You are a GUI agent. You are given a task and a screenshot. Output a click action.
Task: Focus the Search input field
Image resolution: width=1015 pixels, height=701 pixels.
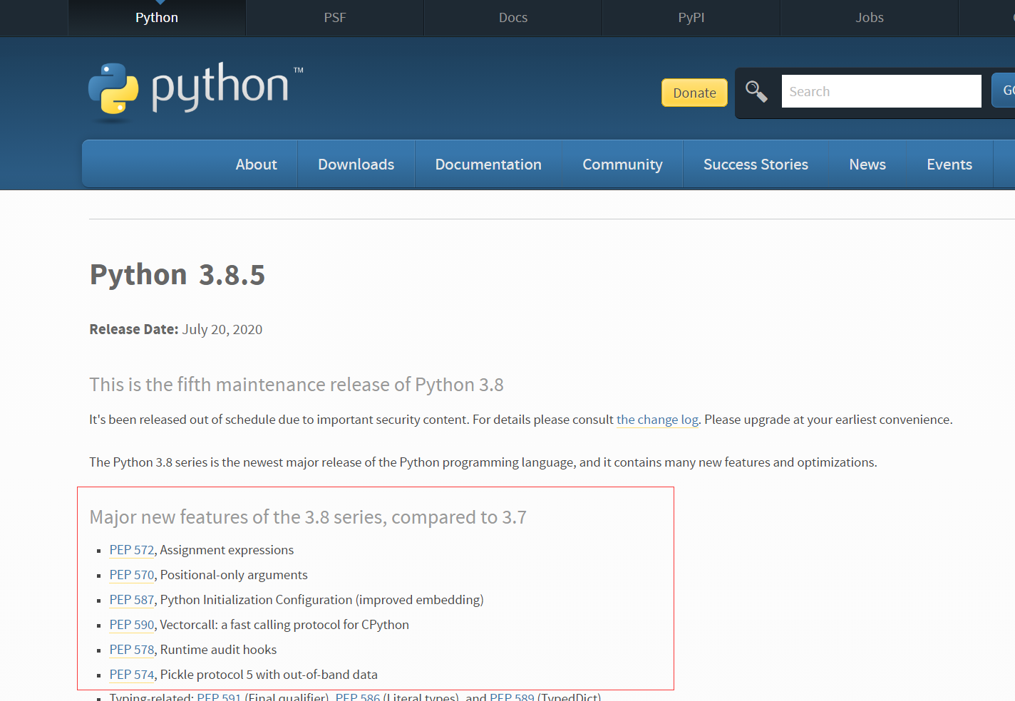coord(881,91)
